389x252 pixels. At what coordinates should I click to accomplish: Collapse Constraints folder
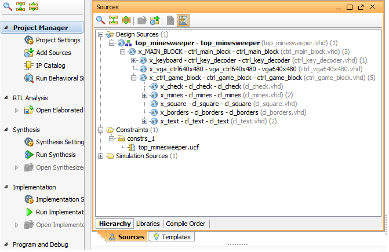100,130
